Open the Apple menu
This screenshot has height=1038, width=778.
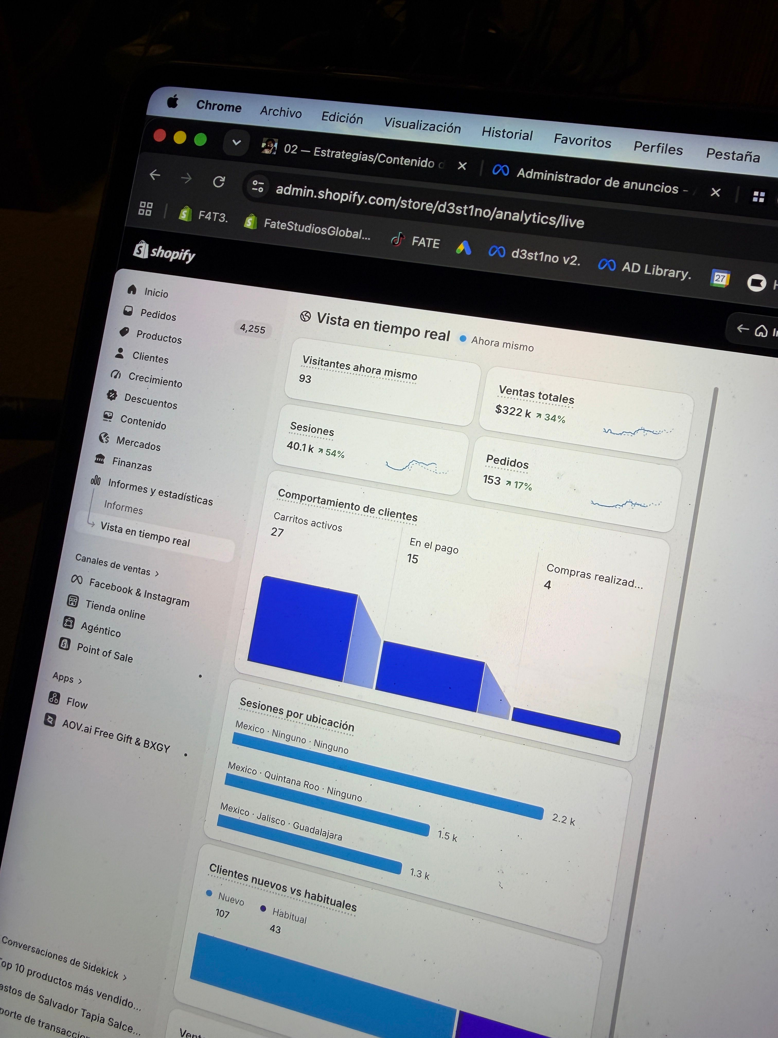pos(173,101)
